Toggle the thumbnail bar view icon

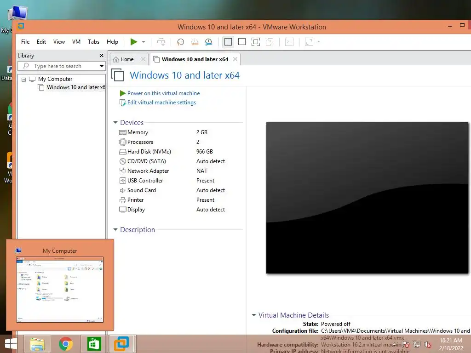pyautogui.click(x=242, y=42)
